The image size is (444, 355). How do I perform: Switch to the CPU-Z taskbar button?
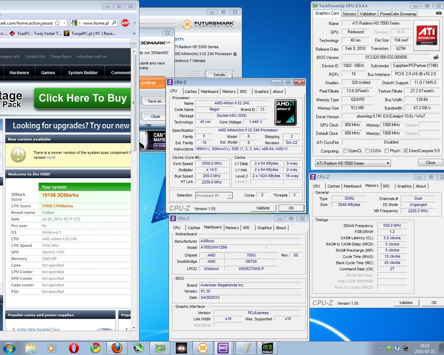(x=223, y=348)
